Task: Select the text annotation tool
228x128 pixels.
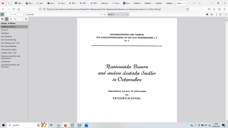Action: coord(216,15)
